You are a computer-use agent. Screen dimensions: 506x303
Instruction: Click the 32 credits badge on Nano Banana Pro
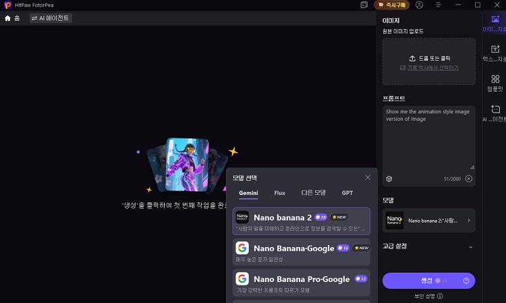tap(361, 279)
